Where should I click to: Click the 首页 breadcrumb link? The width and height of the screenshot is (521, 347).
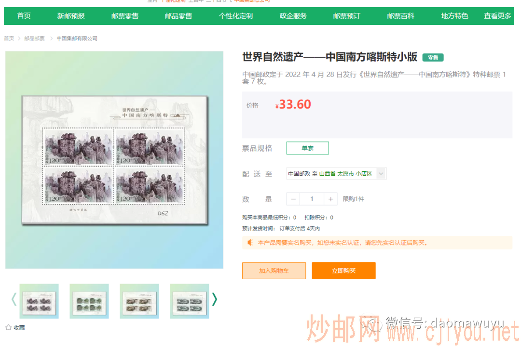[9, 39]
